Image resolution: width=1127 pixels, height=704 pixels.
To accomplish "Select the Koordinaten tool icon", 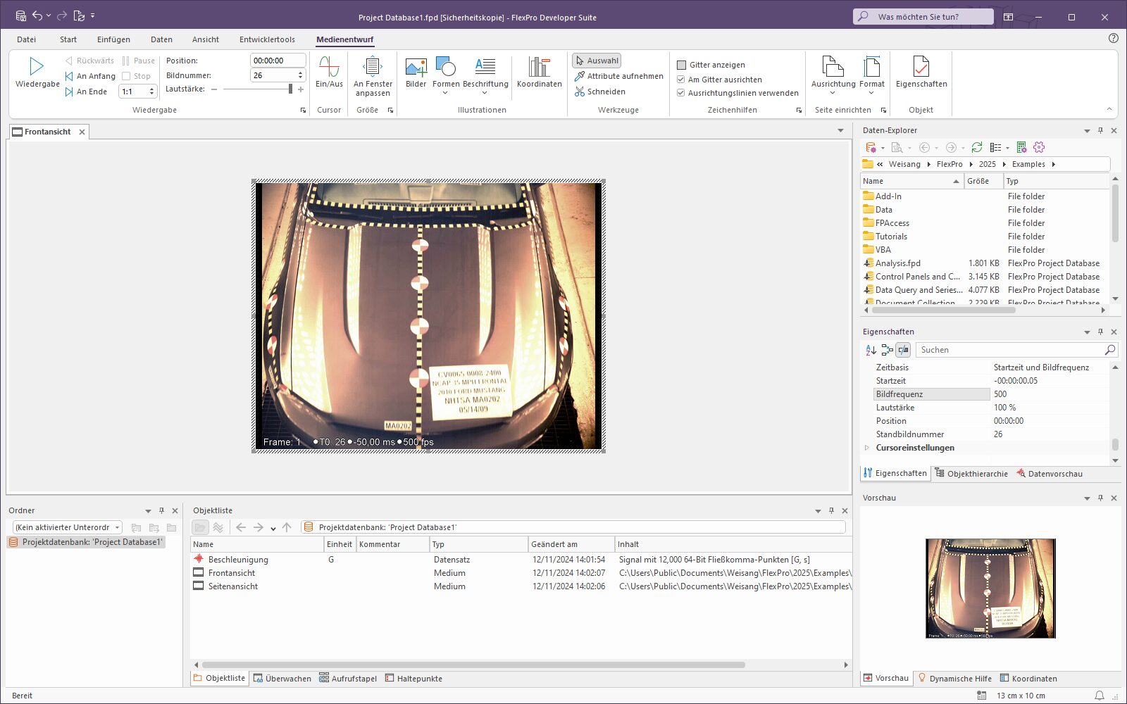I will click(x=539, y=67).
